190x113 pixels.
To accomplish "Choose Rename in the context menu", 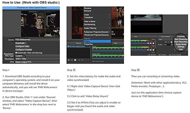I will click(88, 8).
